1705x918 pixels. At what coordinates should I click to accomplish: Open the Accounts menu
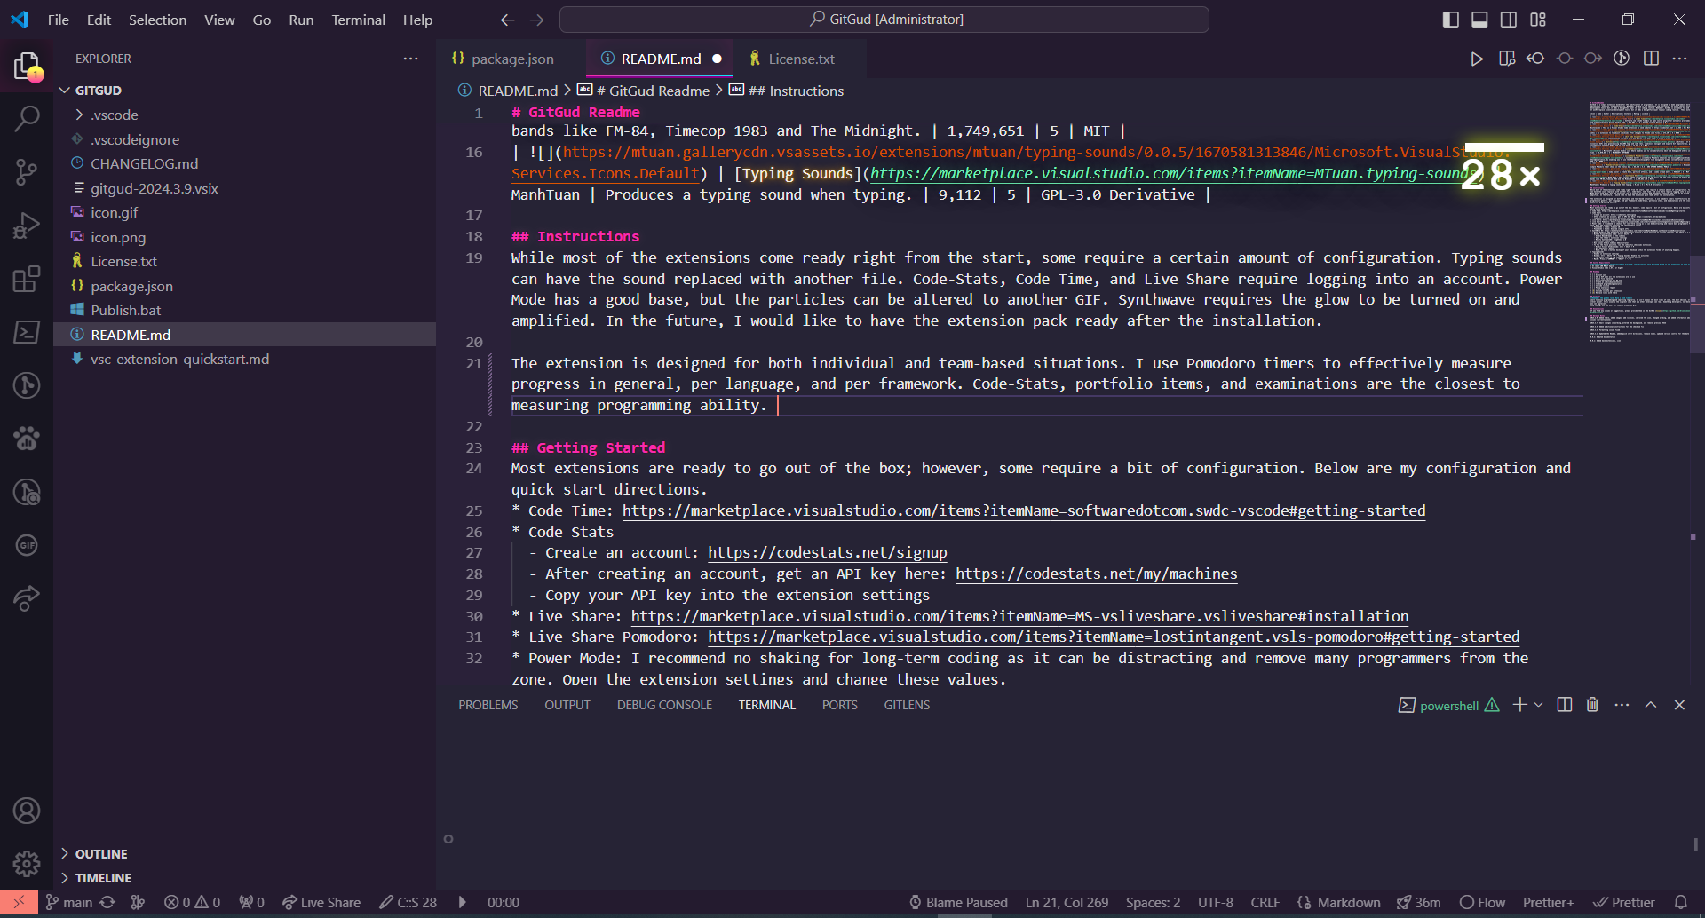pos(27,811)
